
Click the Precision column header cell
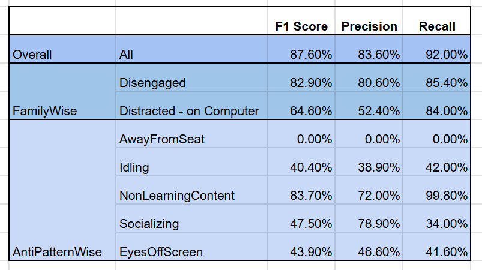pyautogui.click(x=369, y=26)
